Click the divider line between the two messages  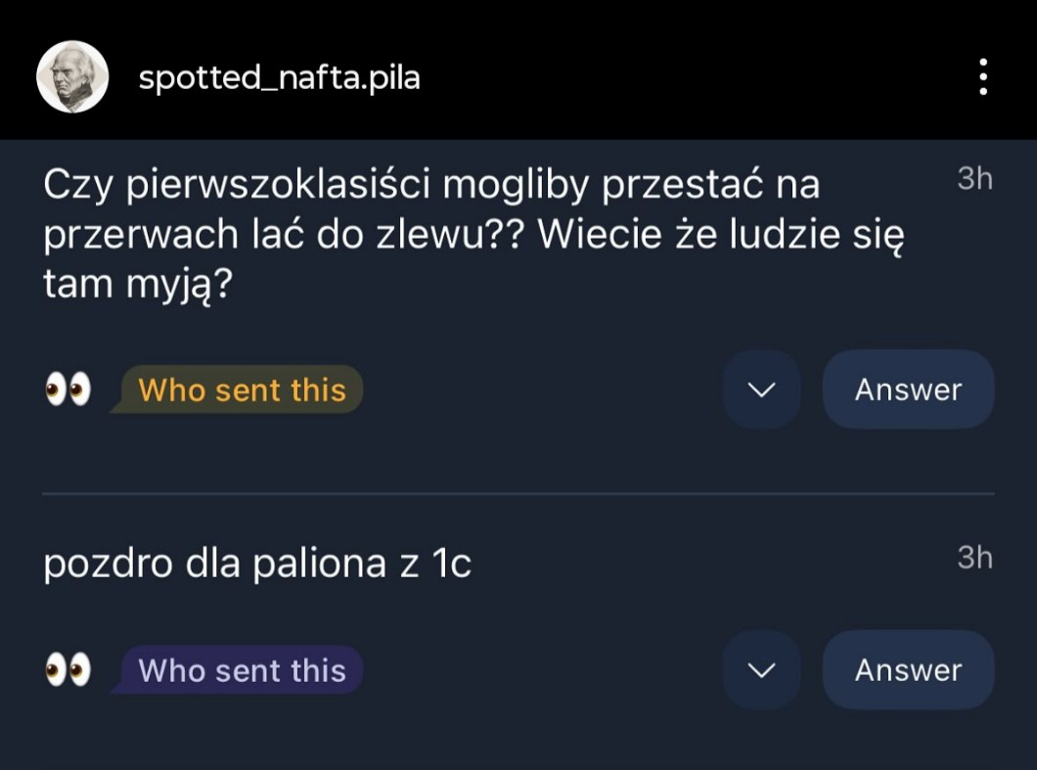tap(518, 494)
